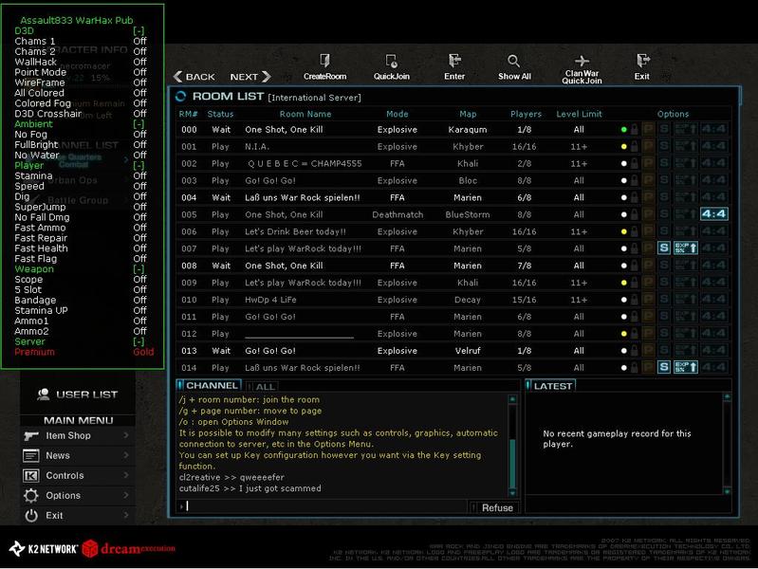
Task: Switch to the CHANNEL chat tab
Action: tap(209, 385)
